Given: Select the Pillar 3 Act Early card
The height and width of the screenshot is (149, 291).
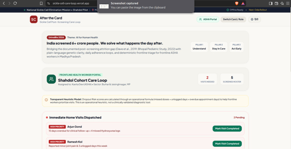Looking at the screenshot, I should click(x=236, y=47).
